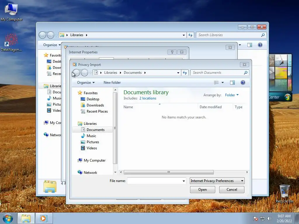Click Documents in Privacy Import address path

point(133,73)
